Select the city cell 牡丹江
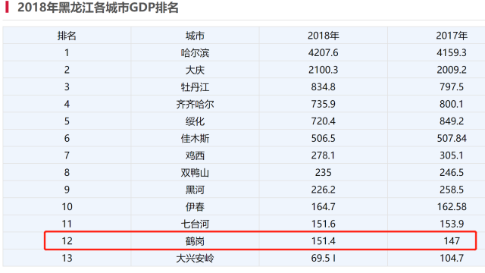 point(195,87)
